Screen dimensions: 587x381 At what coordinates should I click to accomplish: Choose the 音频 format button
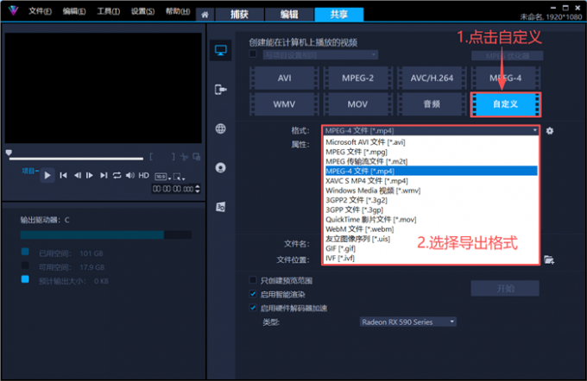tap(432, 104)
